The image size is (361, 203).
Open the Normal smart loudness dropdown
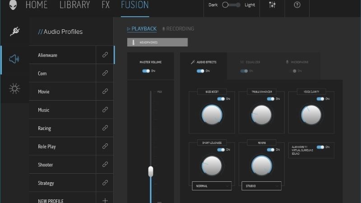point(211,186)
